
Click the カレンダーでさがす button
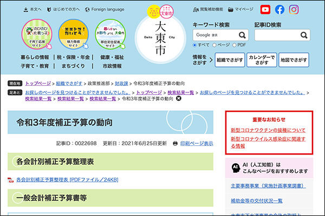click(x=262, y=60)
